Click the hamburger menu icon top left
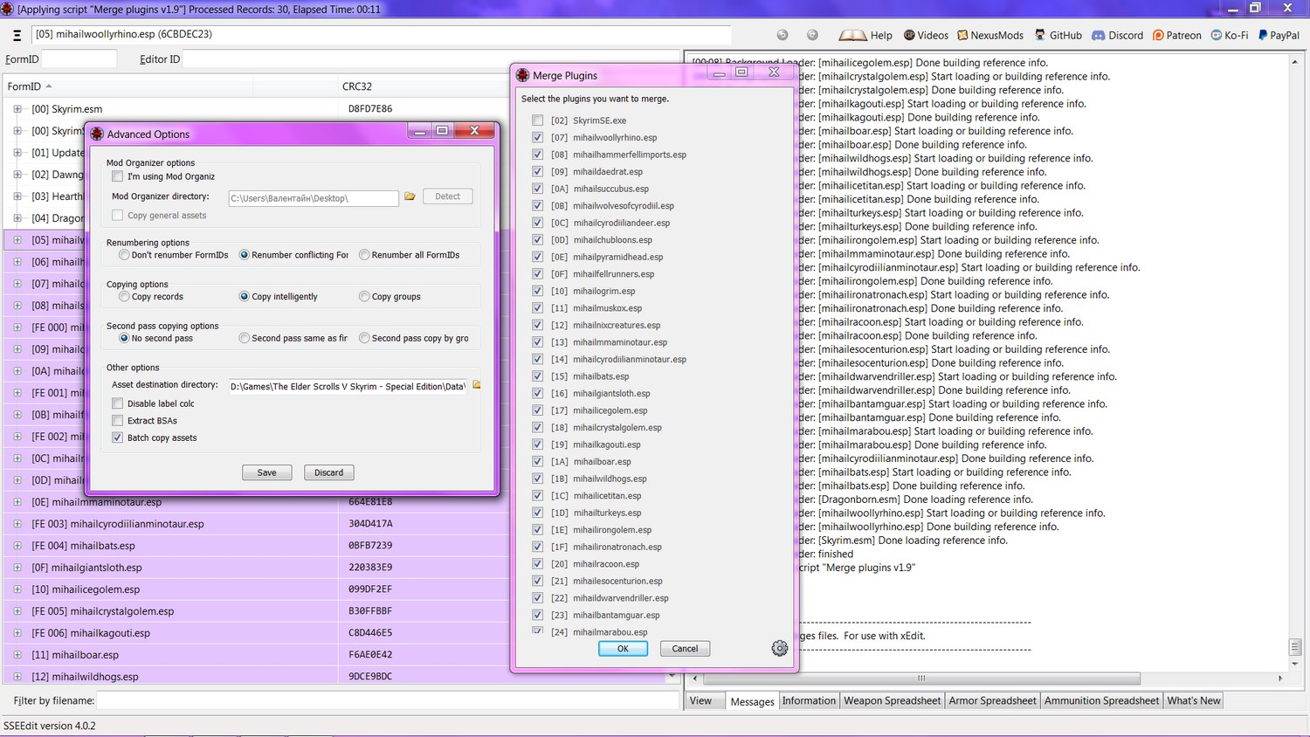1310x737 pixels. coord(17,35)
